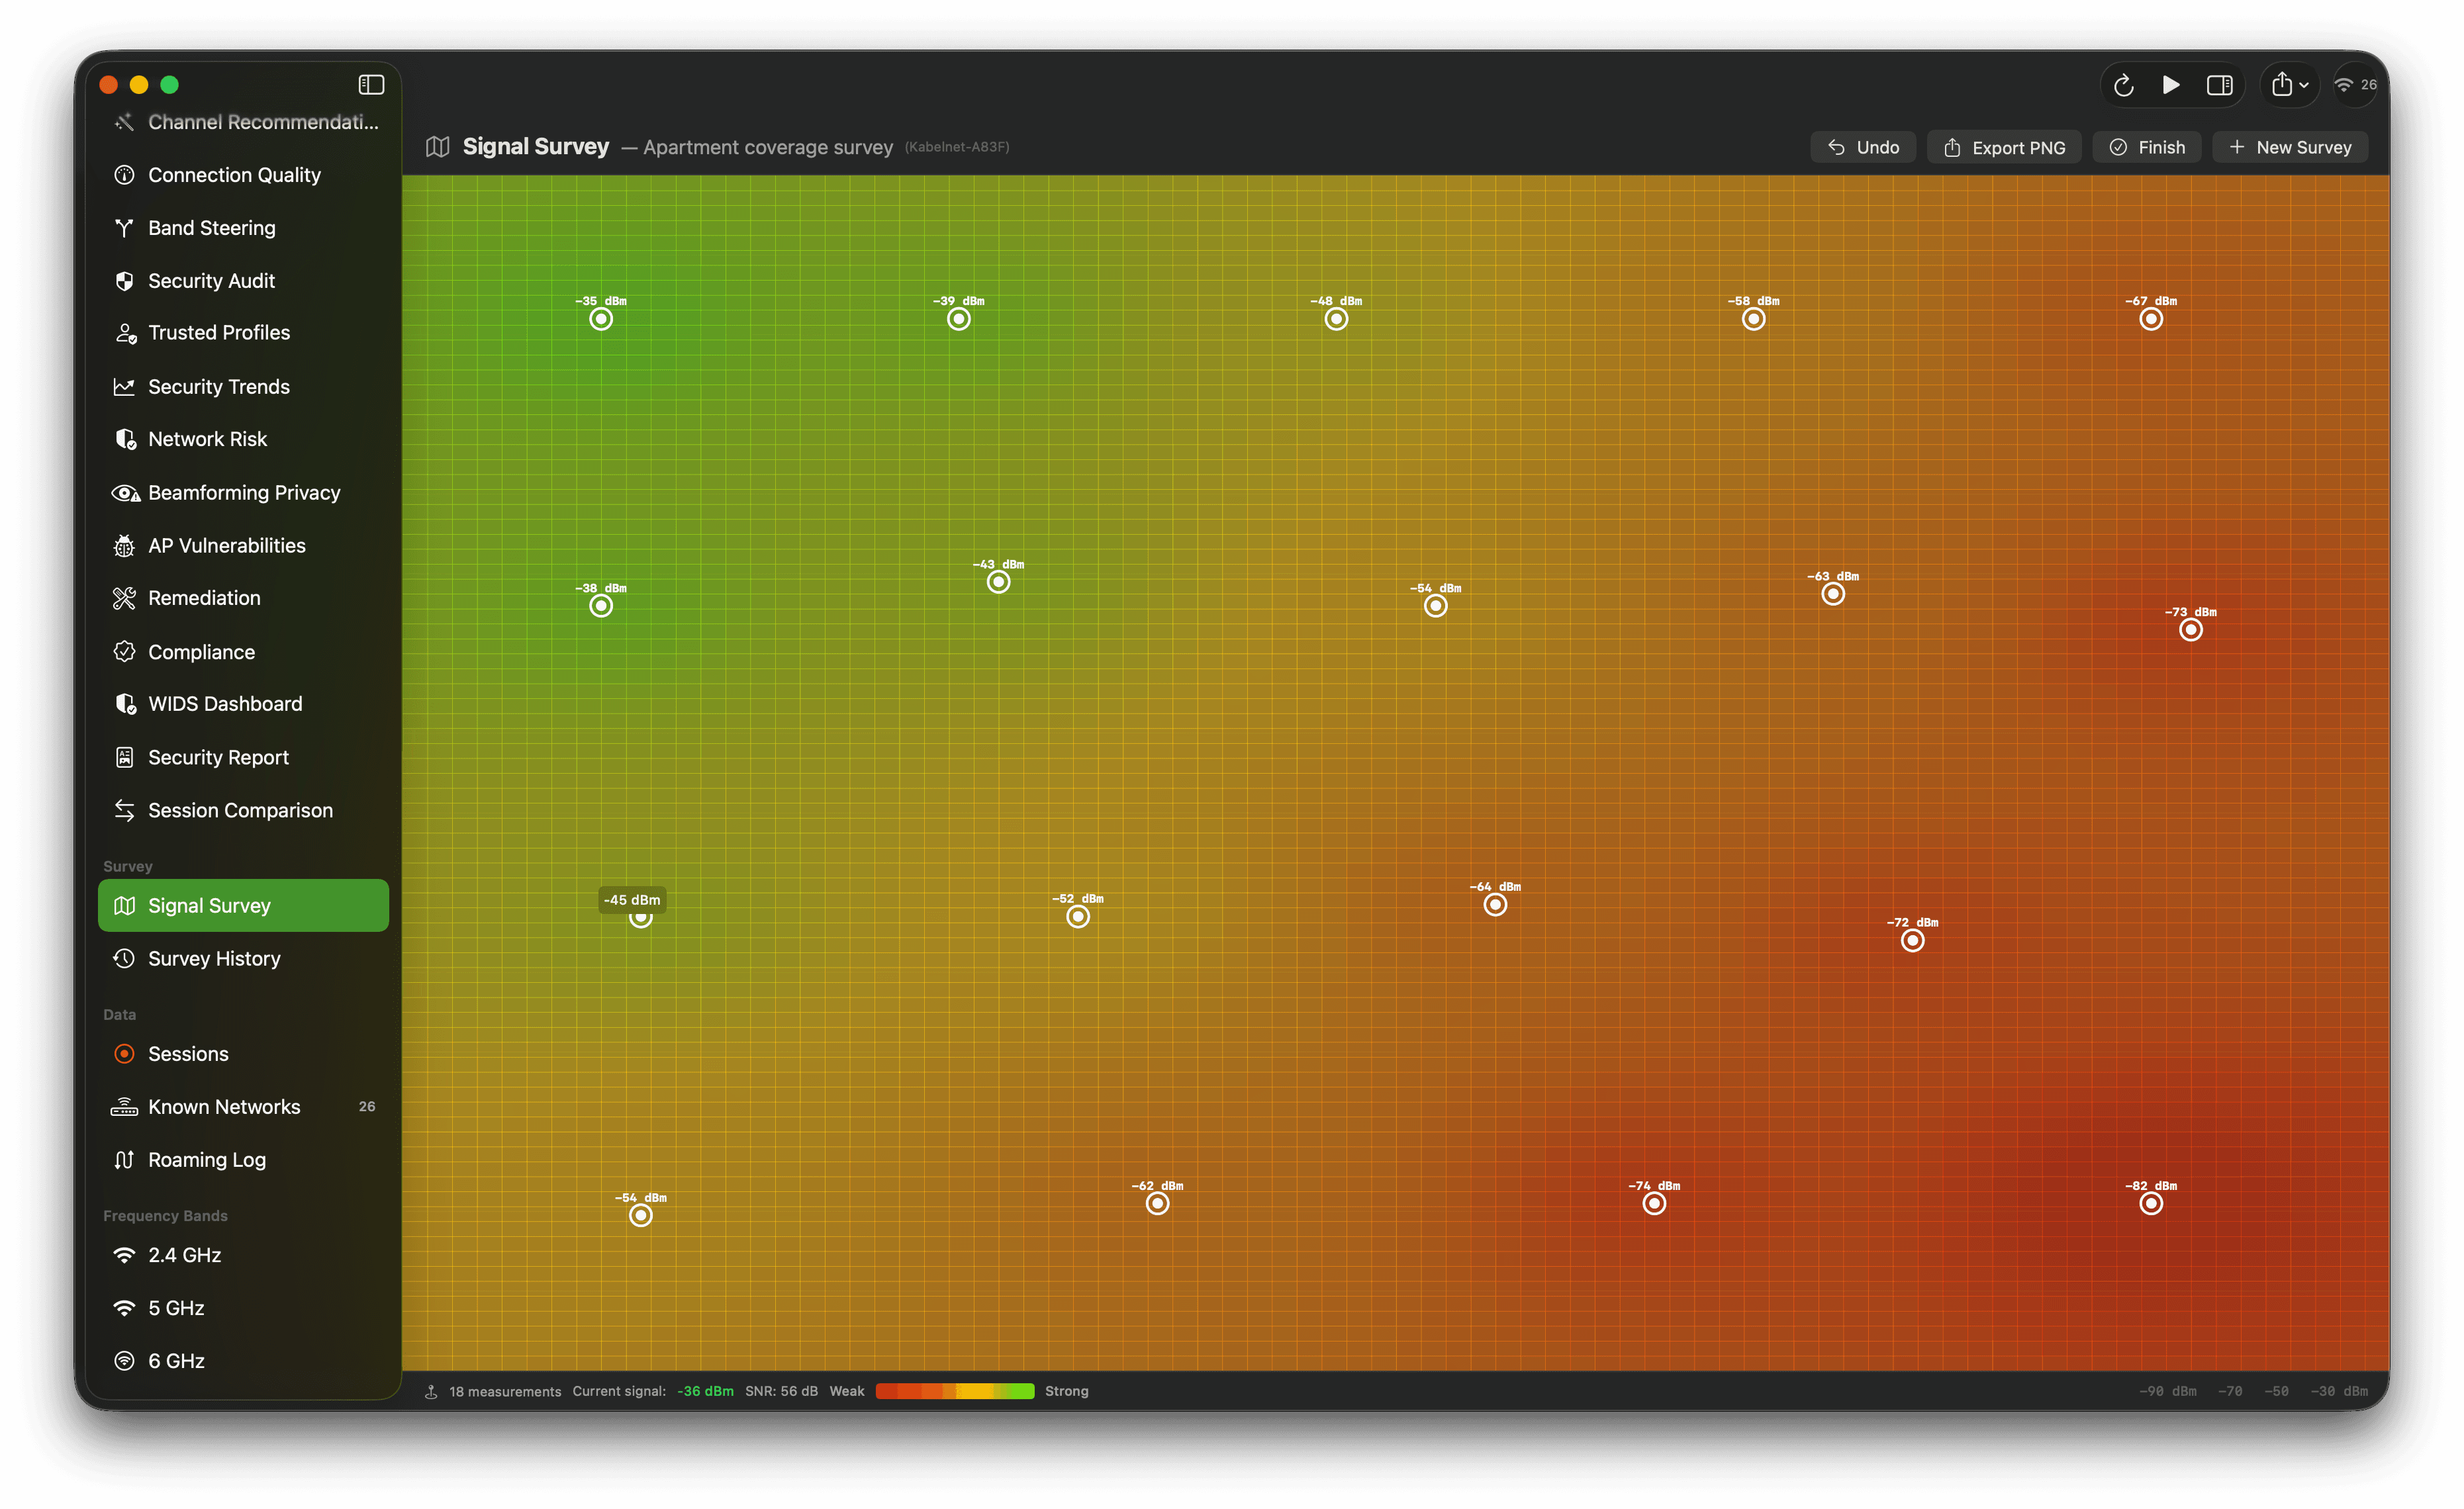
Task: Select the -67 dBm measurement point
Action: tap(2151, 319)
